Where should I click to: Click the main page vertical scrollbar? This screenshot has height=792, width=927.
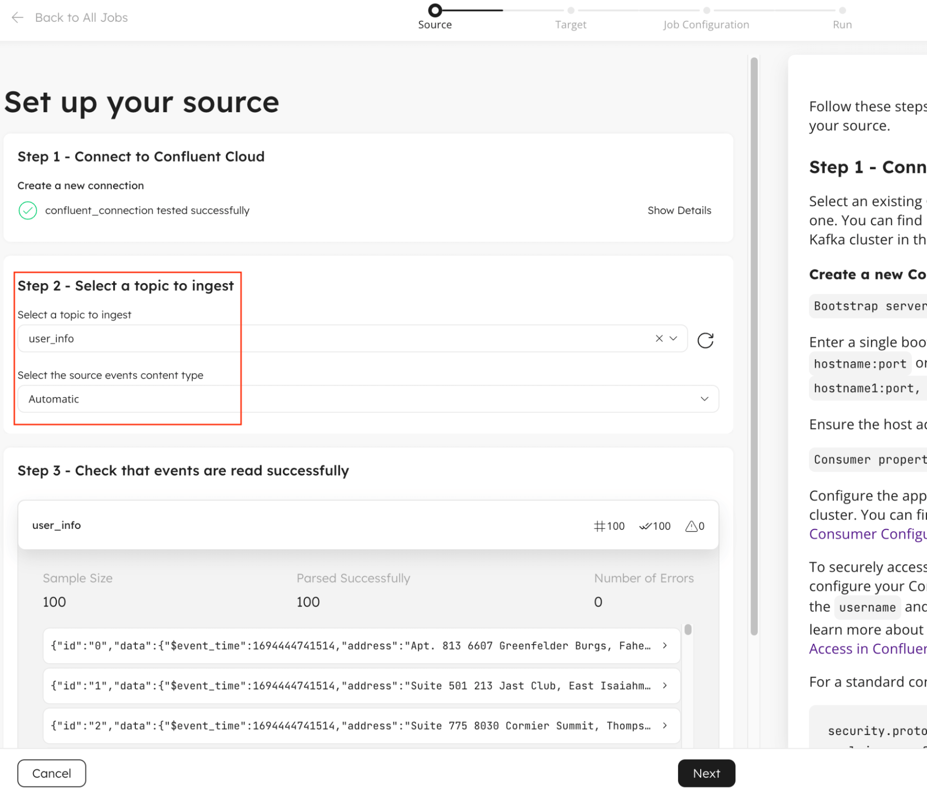point(754,345)
